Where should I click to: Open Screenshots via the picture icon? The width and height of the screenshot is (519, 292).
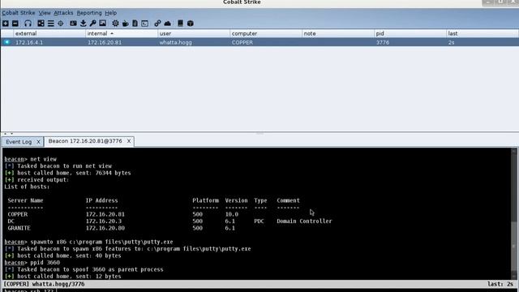click(103, 24)
